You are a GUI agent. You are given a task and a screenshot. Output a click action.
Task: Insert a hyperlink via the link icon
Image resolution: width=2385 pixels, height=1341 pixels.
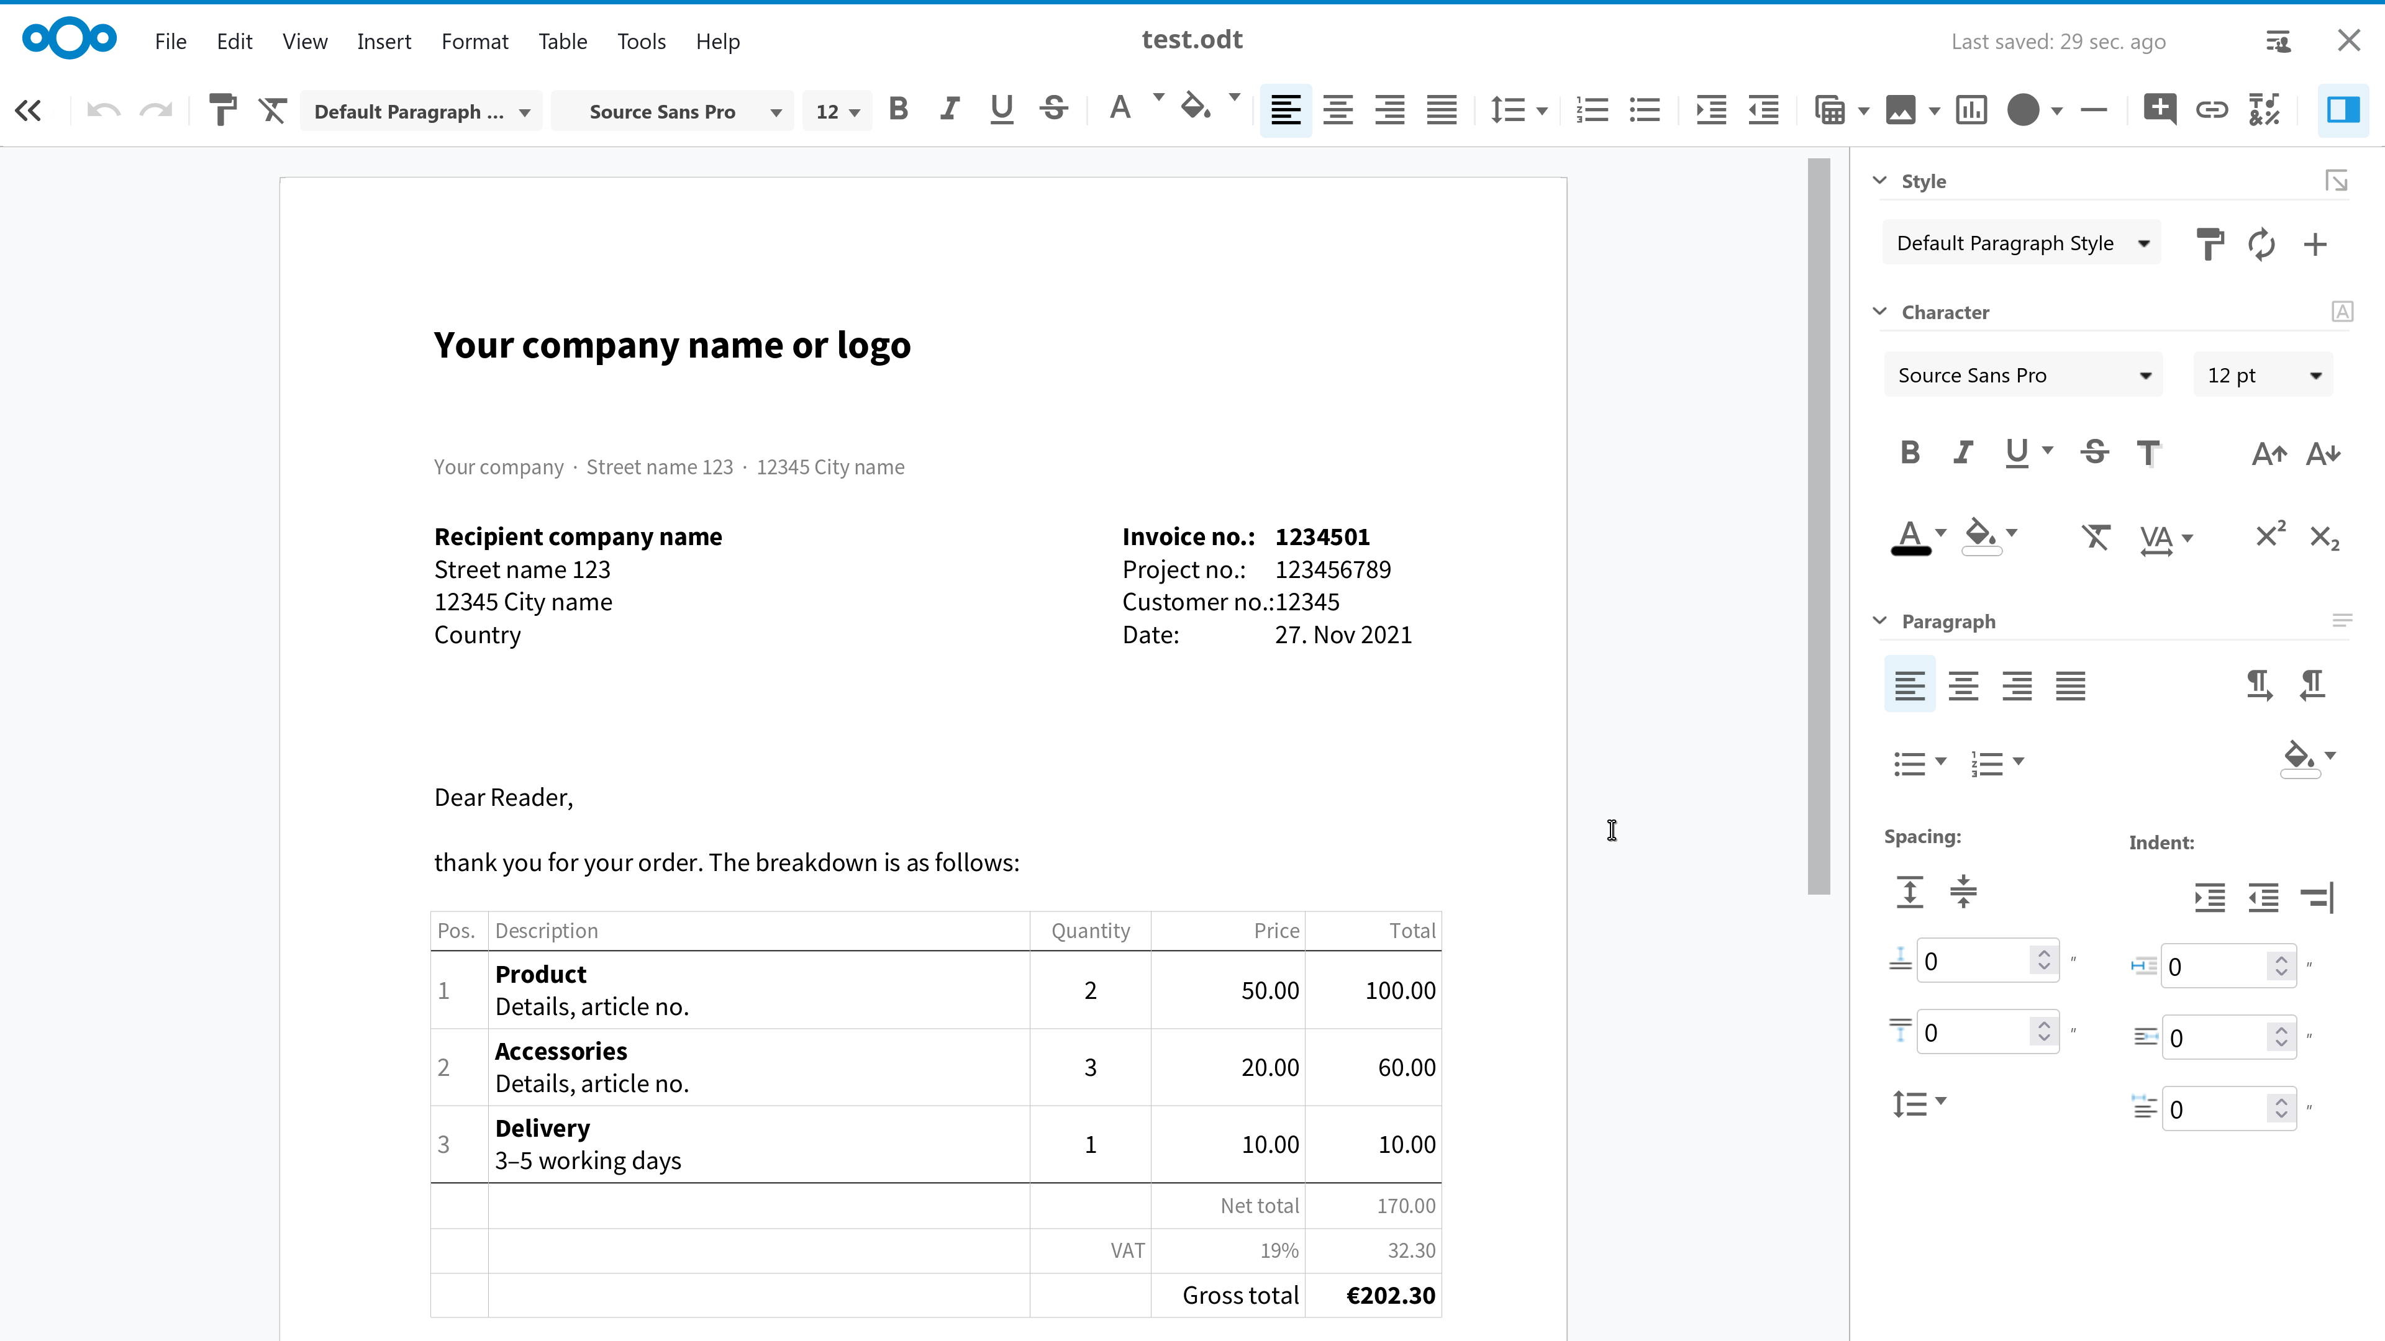pos(2212,110)
